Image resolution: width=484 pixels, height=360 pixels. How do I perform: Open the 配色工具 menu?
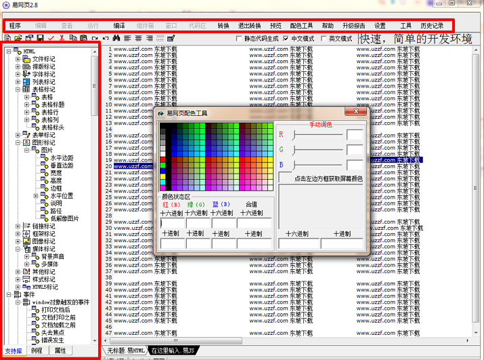[301, 25]
